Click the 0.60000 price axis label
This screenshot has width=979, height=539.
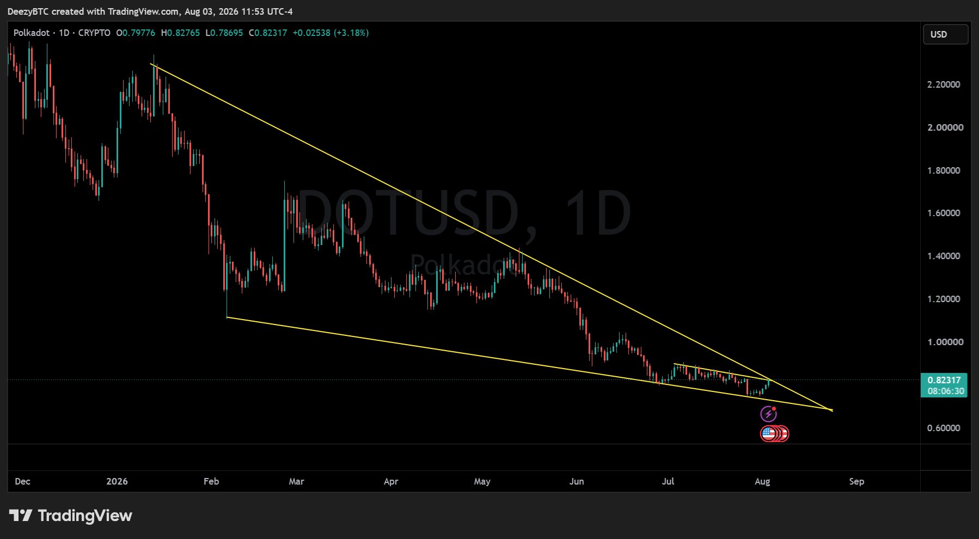pyautogui.click(x=944, y=428)
